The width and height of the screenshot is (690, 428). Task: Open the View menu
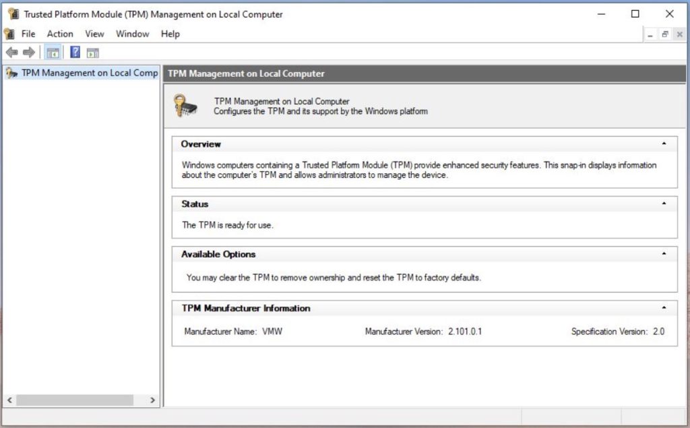[x=94, y=34]
